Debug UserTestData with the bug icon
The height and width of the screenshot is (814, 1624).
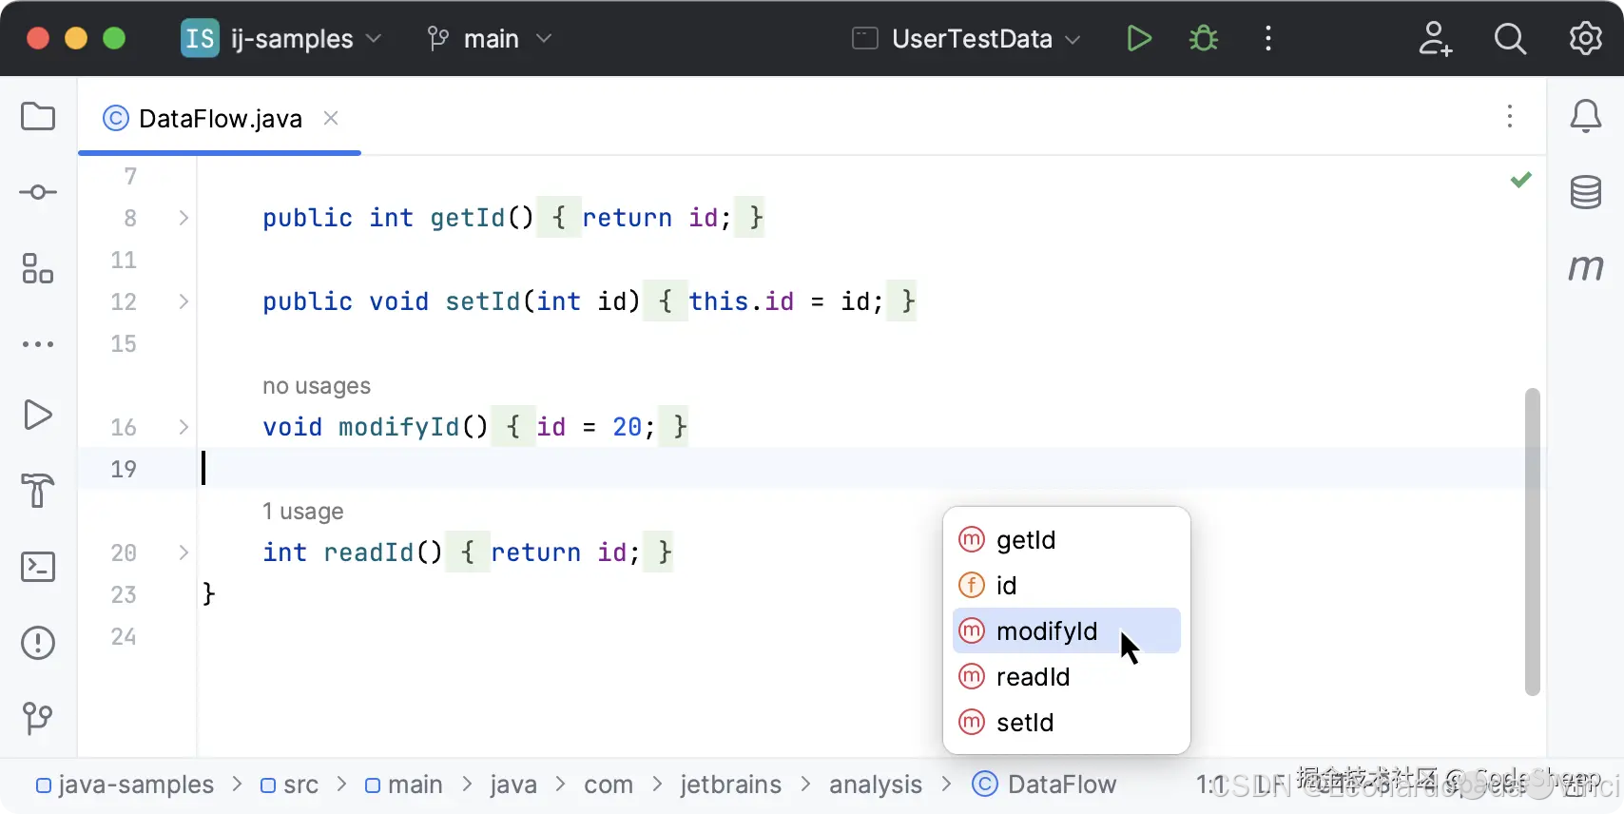(1204, 39)
